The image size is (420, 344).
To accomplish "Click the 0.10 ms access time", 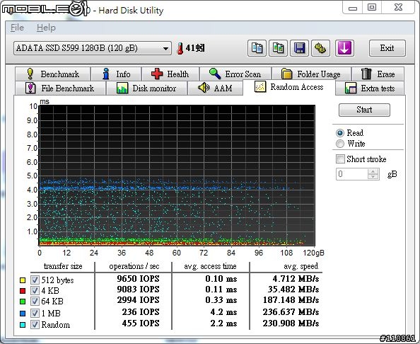I will pos(221,279).
